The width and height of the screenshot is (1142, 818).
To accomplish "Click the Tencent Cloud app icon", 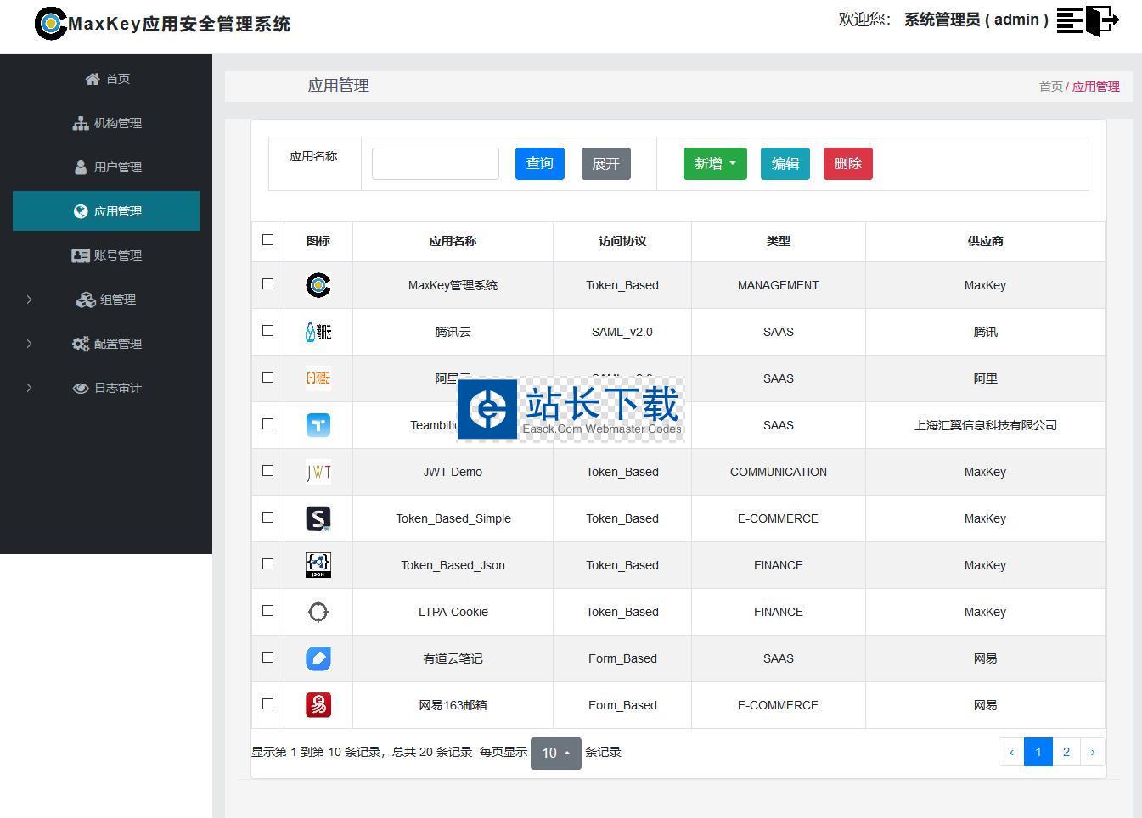I will tap(318, 332).
